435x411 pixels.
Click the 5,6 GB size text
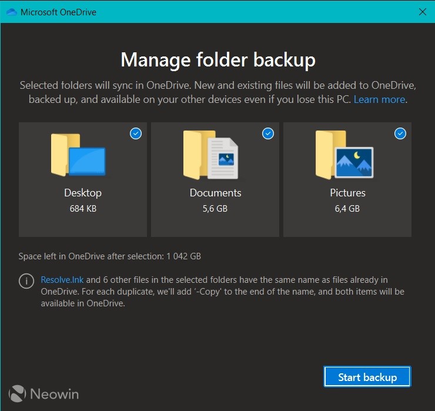tap(215, 208)
